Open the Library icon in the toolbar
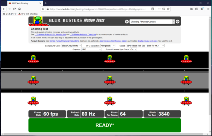This screenshot has height=136, width=212. pos(192,9)
